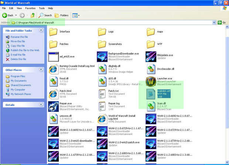Open the Tools menu

point(42,8)
